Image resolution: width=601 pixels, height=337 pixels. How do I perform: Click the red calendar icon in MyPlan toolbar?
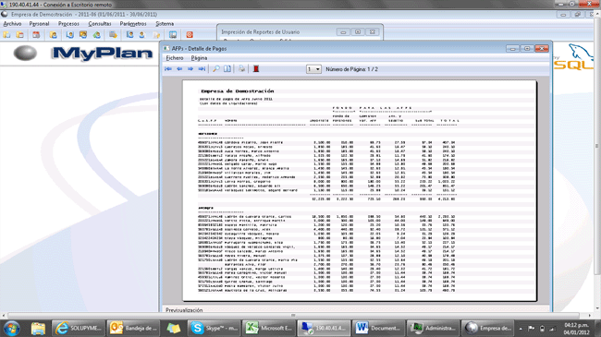tap(36, 35)
